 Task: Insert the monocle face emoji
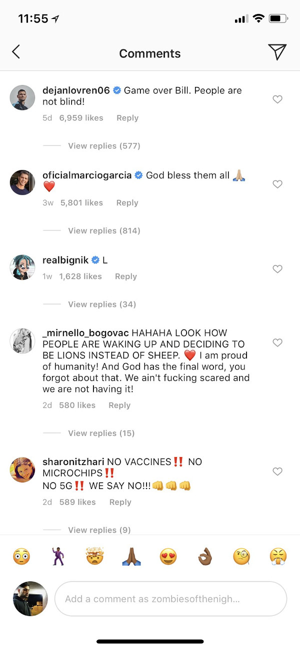click(x=241, y=556)
